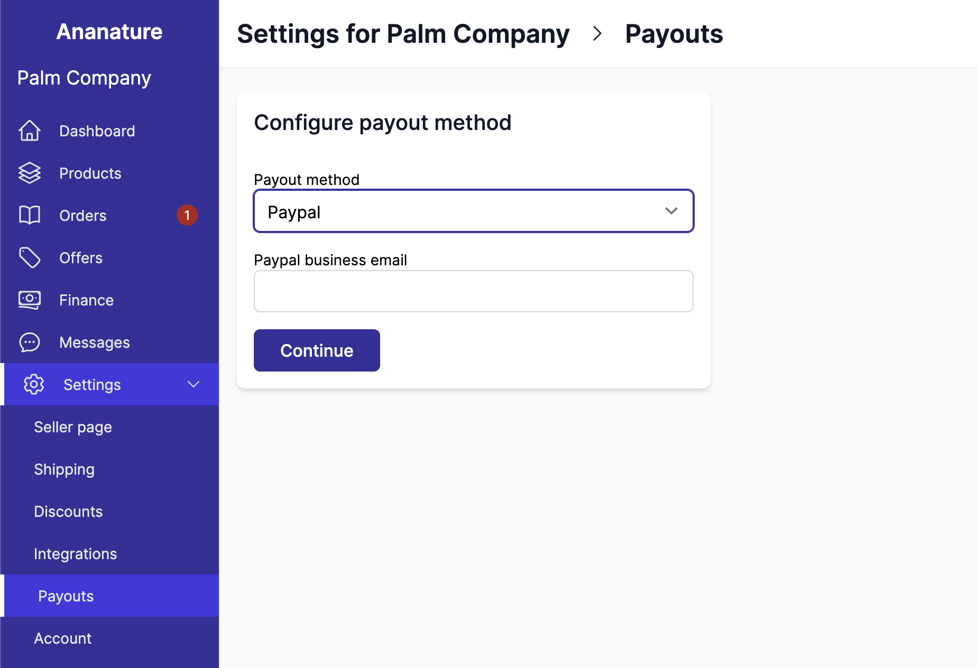Click the Settings gear icon
Screen dimensions: 977x668
click(34, 384)
